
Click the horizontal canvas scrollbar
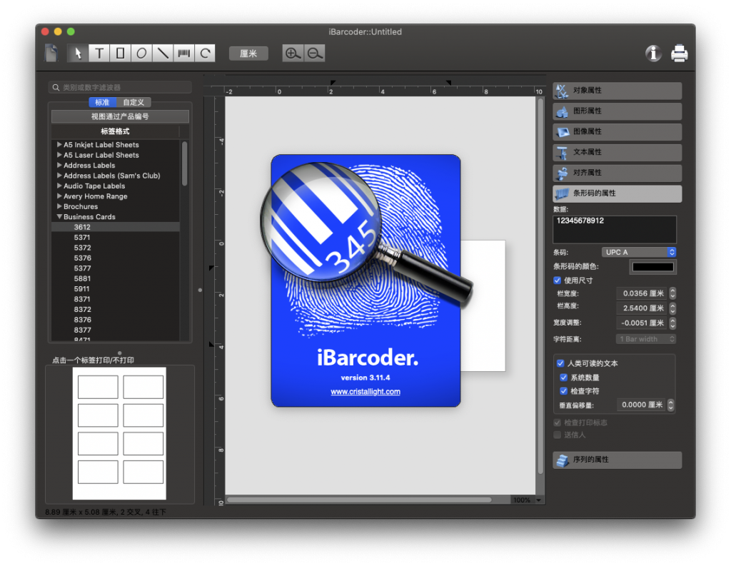click(x=359, y=500)
